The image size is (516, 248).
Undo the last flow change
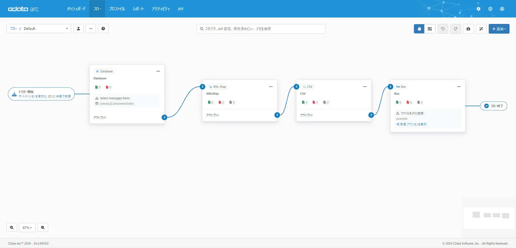(x=443, y=29)
